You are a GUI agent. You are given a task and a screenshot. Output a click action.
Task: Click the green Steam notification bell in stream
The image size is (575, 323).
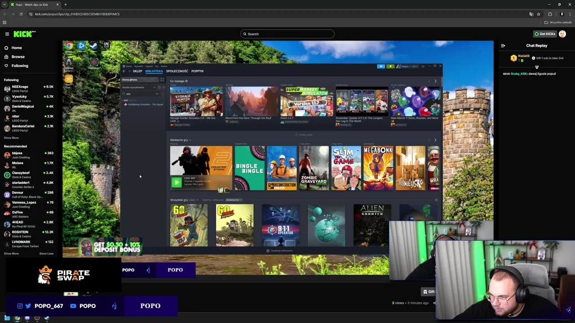(x=390, y=66)
